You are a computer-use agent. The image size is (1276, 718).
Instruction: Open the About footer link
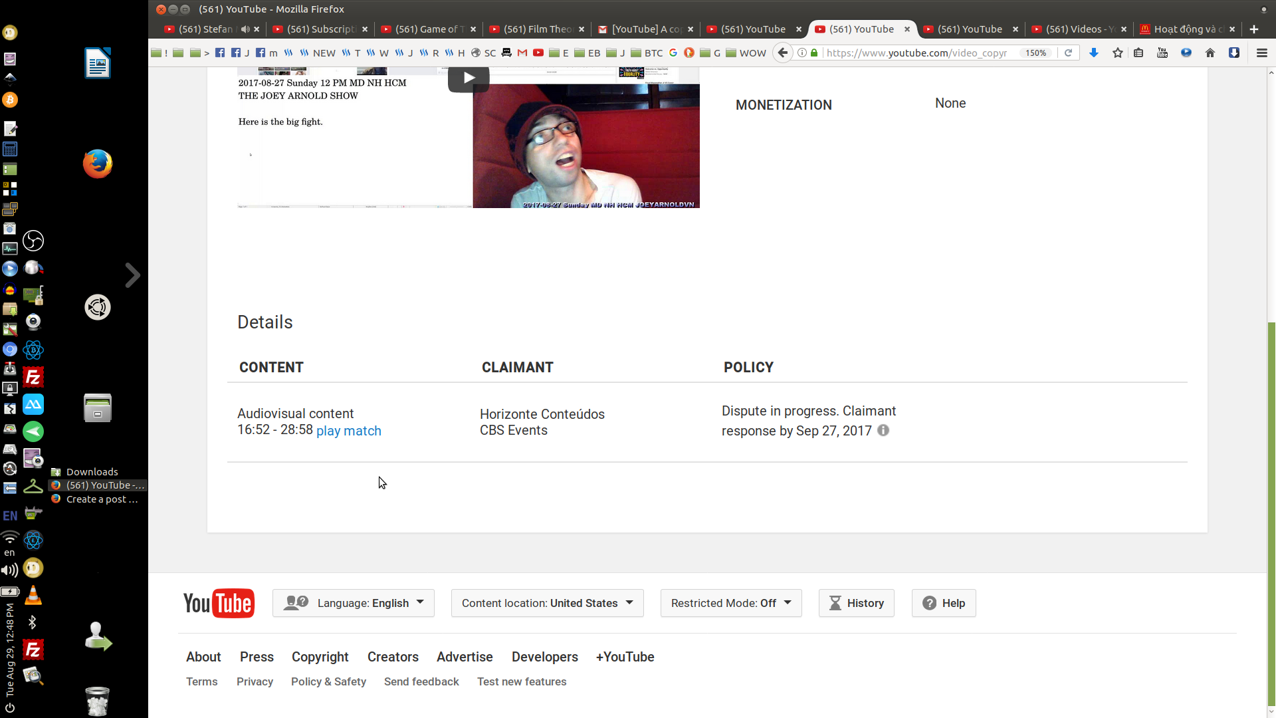coord(203,657)
